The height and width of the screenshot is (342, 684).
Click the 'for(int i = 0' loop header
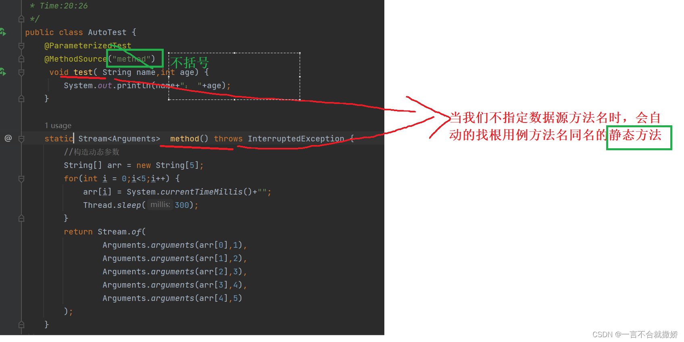tap(95, 178)
